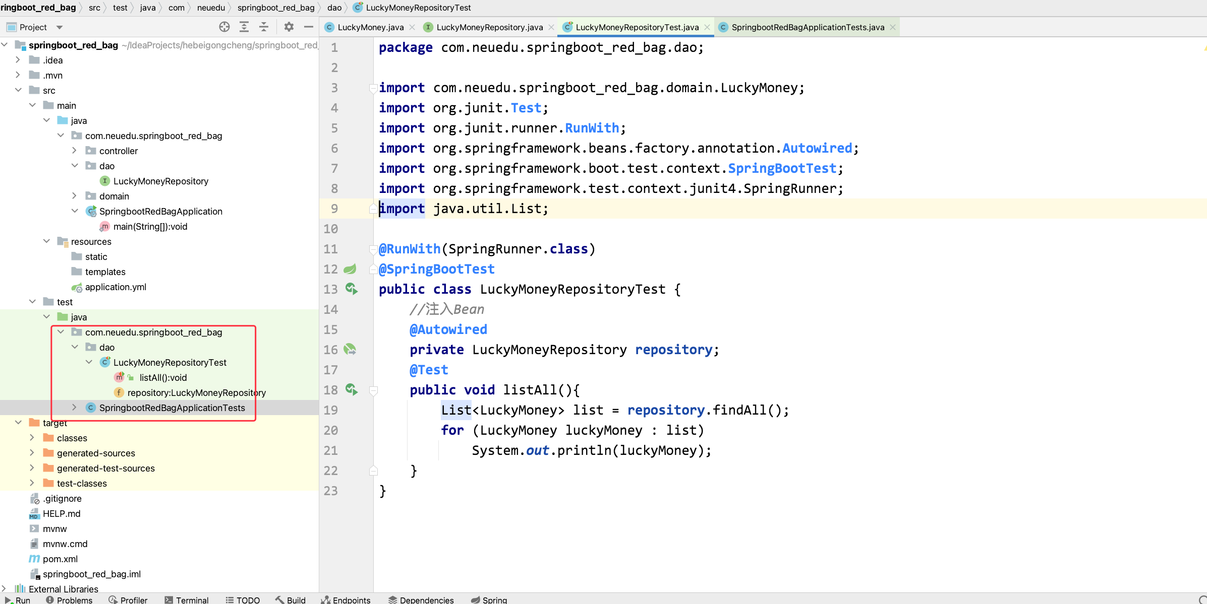Expand SpringbootRedBagApplicationTests node
This screenshot has height=604, width=1207.
click(75, 408)
